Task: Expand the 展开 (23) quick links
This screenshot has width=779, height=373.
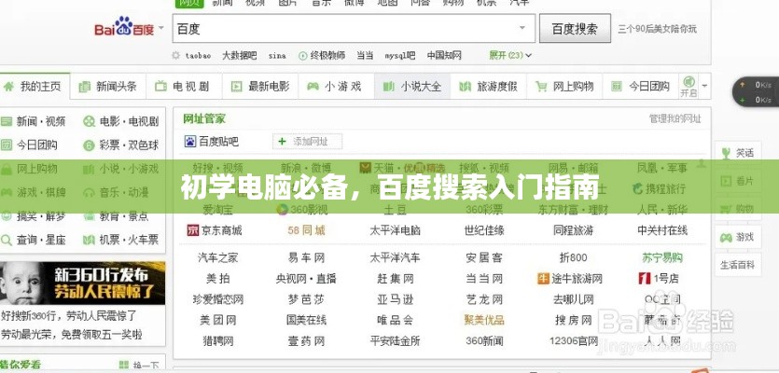Action: (509, 55)
